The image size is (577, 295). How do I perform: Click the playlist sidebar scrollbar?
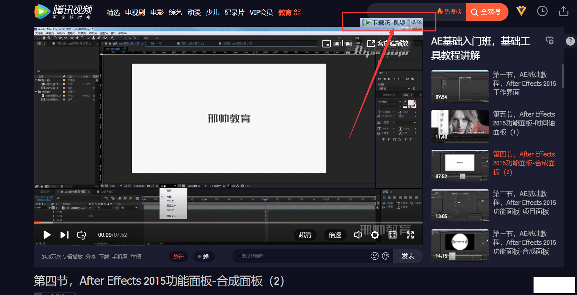point(563,76)
